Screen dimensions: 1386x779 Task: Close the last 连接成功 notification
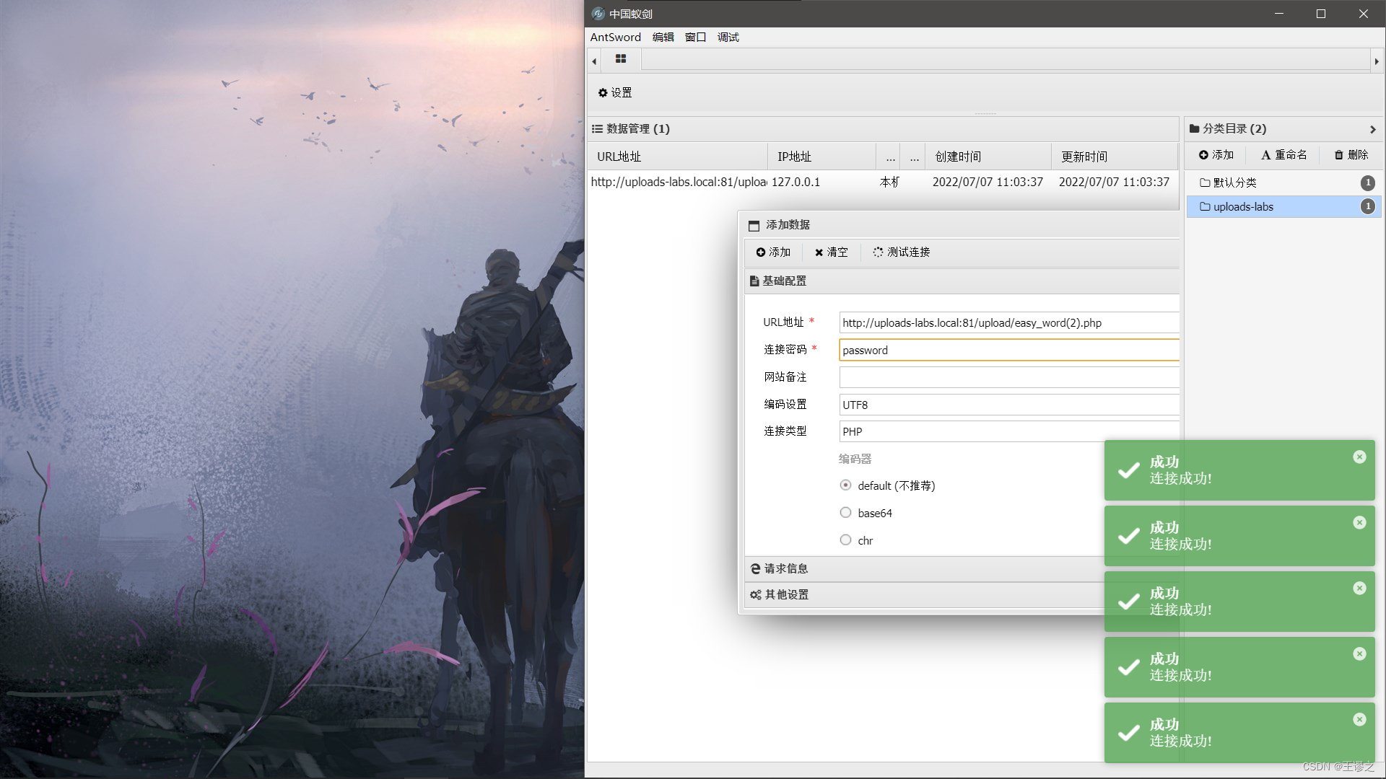[1359, 719]
